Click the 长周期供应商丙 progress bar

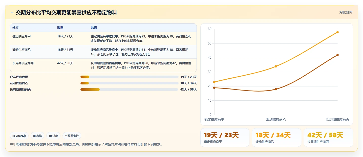coord(129,89)
